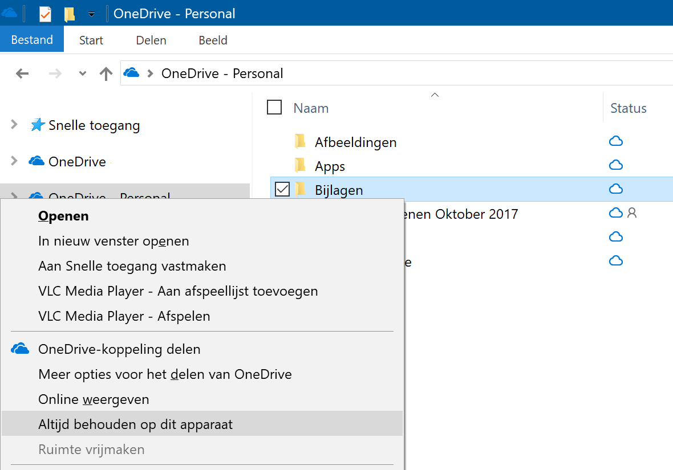673x470 pixels.
Task: Select the Bijlagen folder name
Action: (339, 190)
